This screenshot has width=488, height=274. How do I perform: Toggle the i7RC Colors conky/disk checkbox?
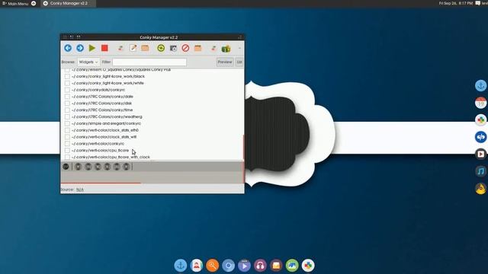[67, 104]
